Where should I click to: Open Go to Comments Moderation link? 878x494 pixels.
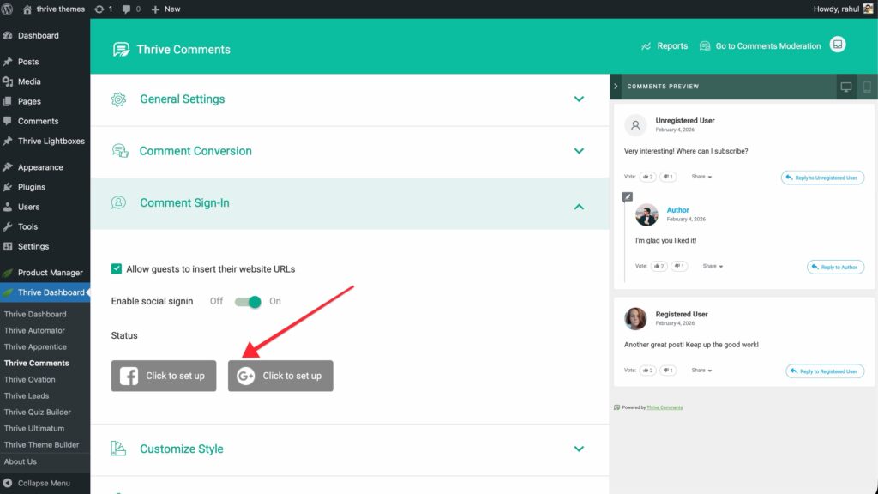tap(760, 46)
